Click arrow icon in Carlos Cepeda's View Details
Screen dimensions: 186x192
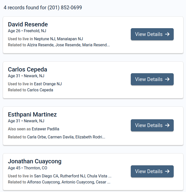[x=167, y=79]
